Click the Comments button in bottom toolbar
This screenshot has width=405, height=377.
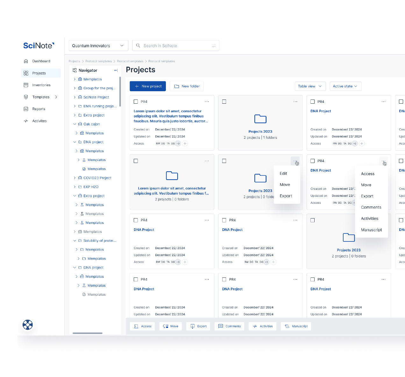tap(229, 326)
